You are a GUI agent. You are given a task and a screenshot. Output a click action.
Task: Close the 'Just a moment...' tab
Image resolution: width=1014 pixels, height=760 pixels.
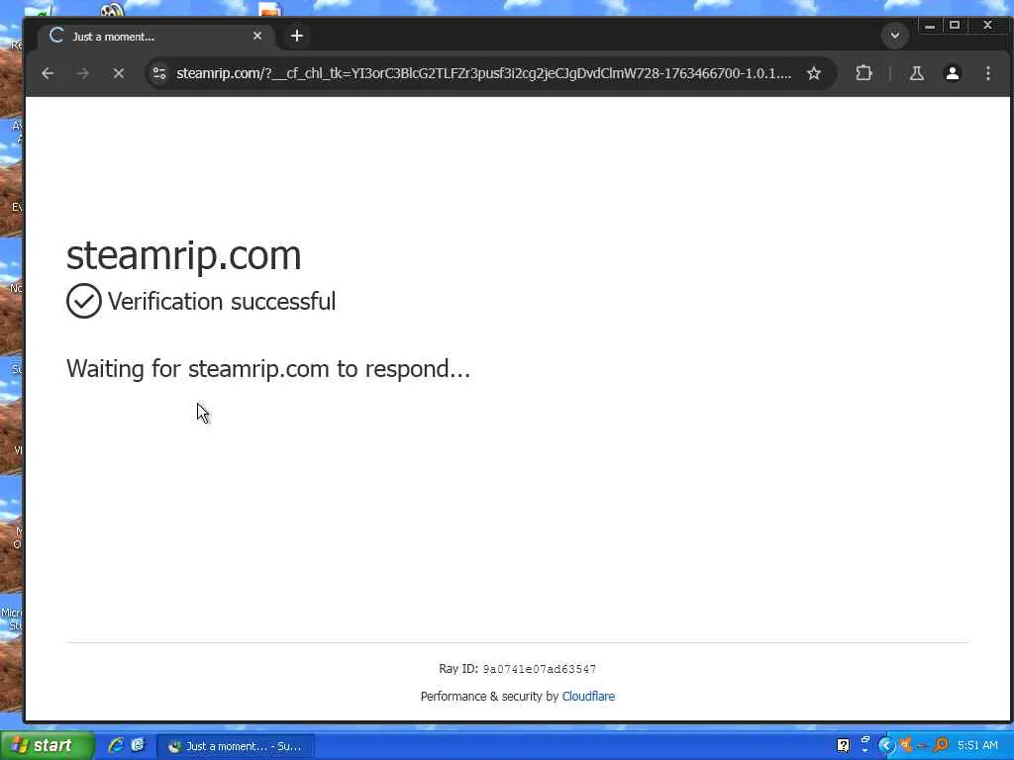257,37
